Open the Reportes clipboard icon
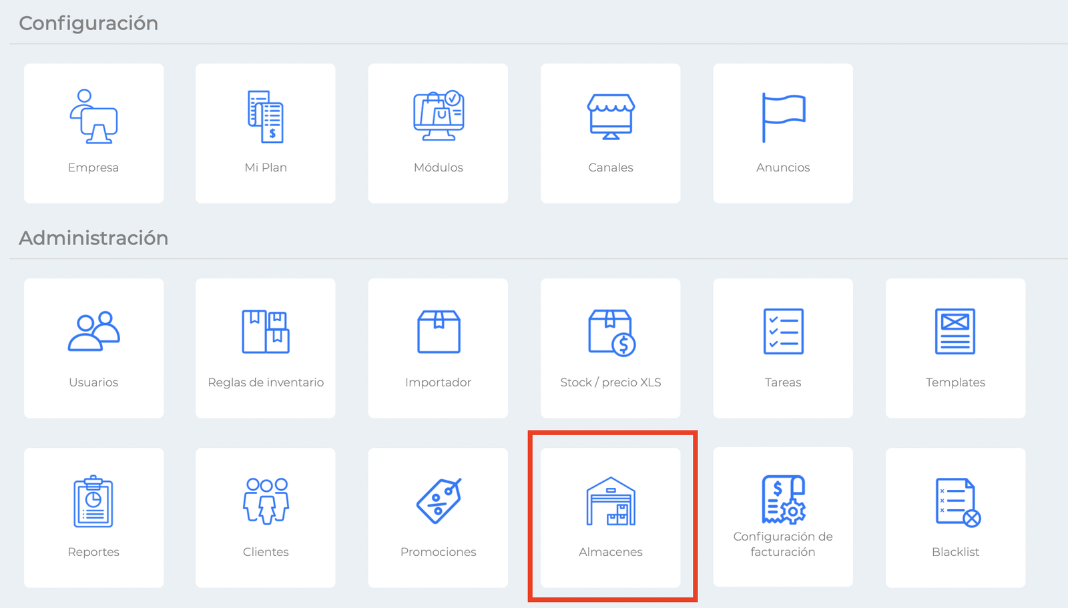The image size is (1068, 608). [93, 501]
